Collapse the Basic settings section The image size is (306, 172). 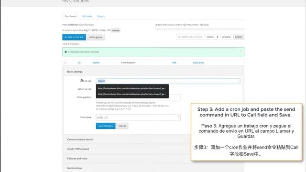[x=153, y=72]
